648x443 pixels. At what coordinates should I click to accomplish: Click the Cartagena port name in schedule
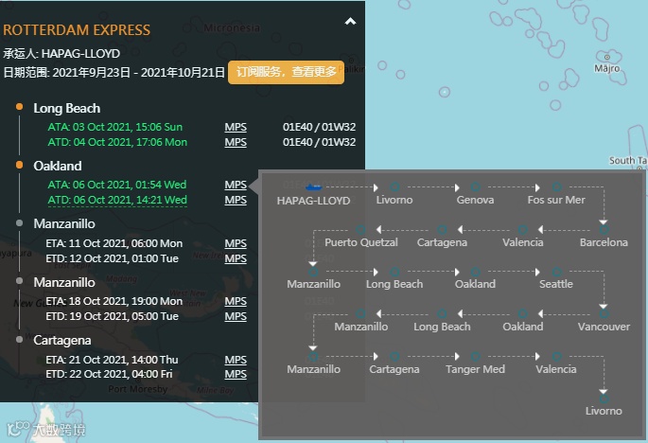click(62, 341)
